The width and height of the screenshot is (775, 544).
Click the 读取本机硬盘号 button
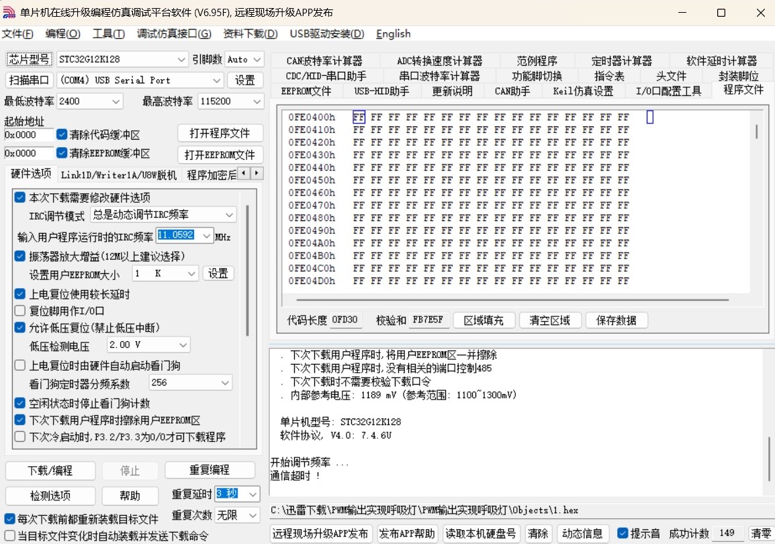coord(481,534)
